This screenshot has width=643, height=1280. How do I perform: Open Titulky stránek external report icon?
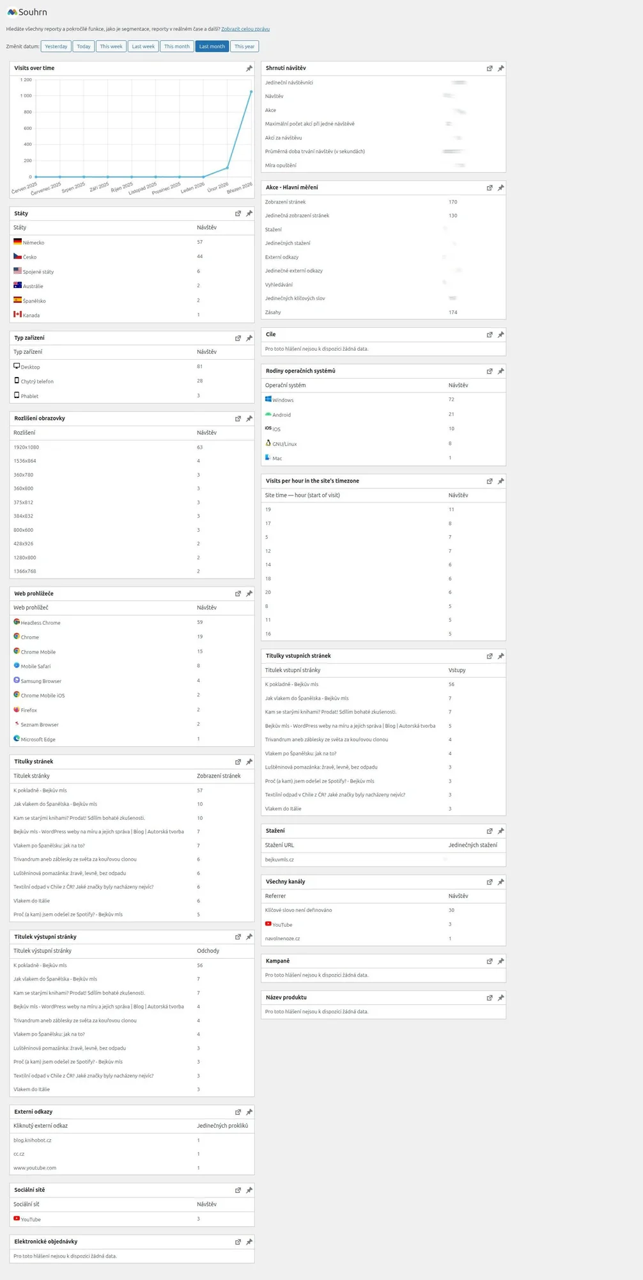point(238,762)
